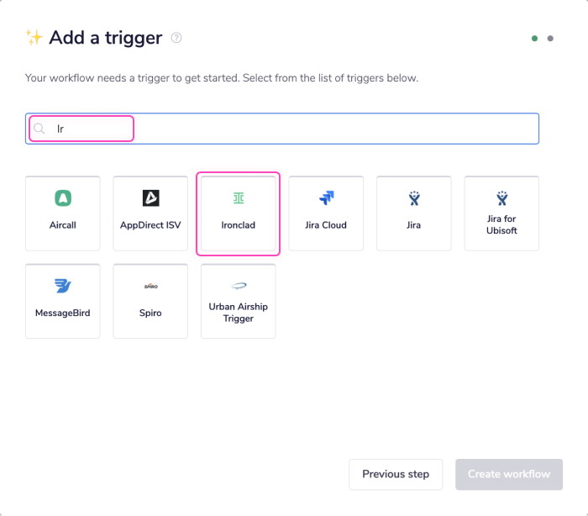The width and height of the screenshot is (588, 516).
Task: Click the Jira for Ubisoft logo icon
Action: click(501, 198)
